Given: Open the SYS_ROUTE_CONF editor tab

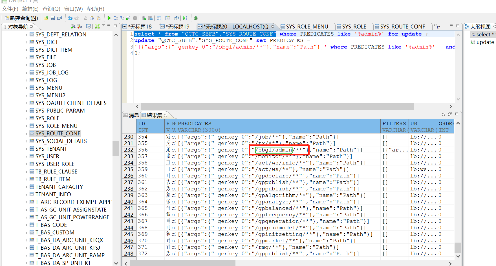Looking at the screenshot, I should [x=402, y=27].
